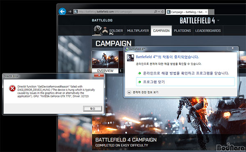Click the search magnifier in address bar

click(155, 11)
